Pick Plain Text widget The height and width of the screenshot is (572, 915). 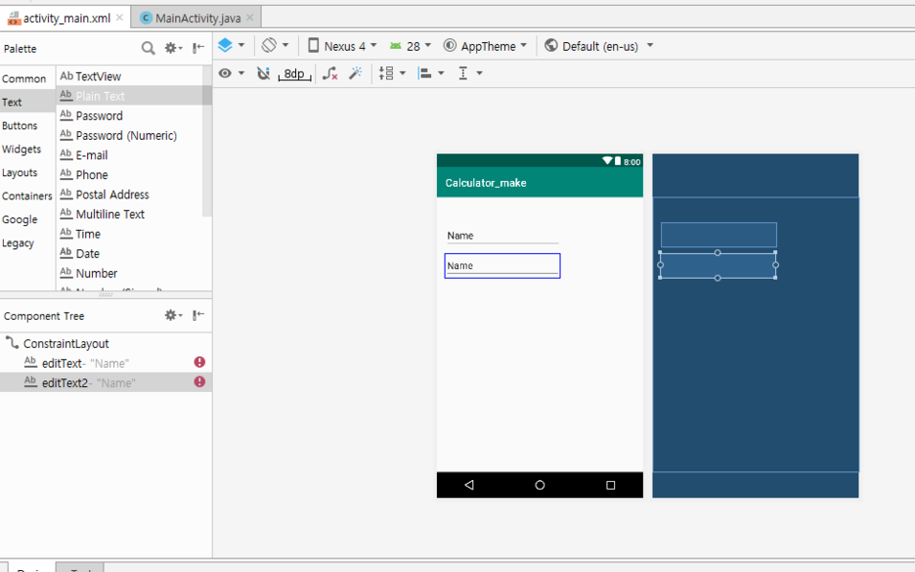tap(130, 96)
